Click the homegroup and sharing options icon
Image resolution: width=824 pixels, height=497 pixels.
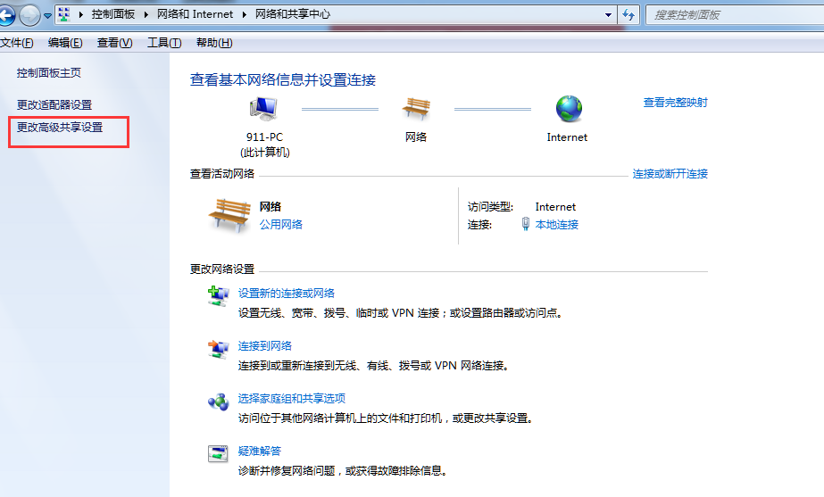(218, 402)
